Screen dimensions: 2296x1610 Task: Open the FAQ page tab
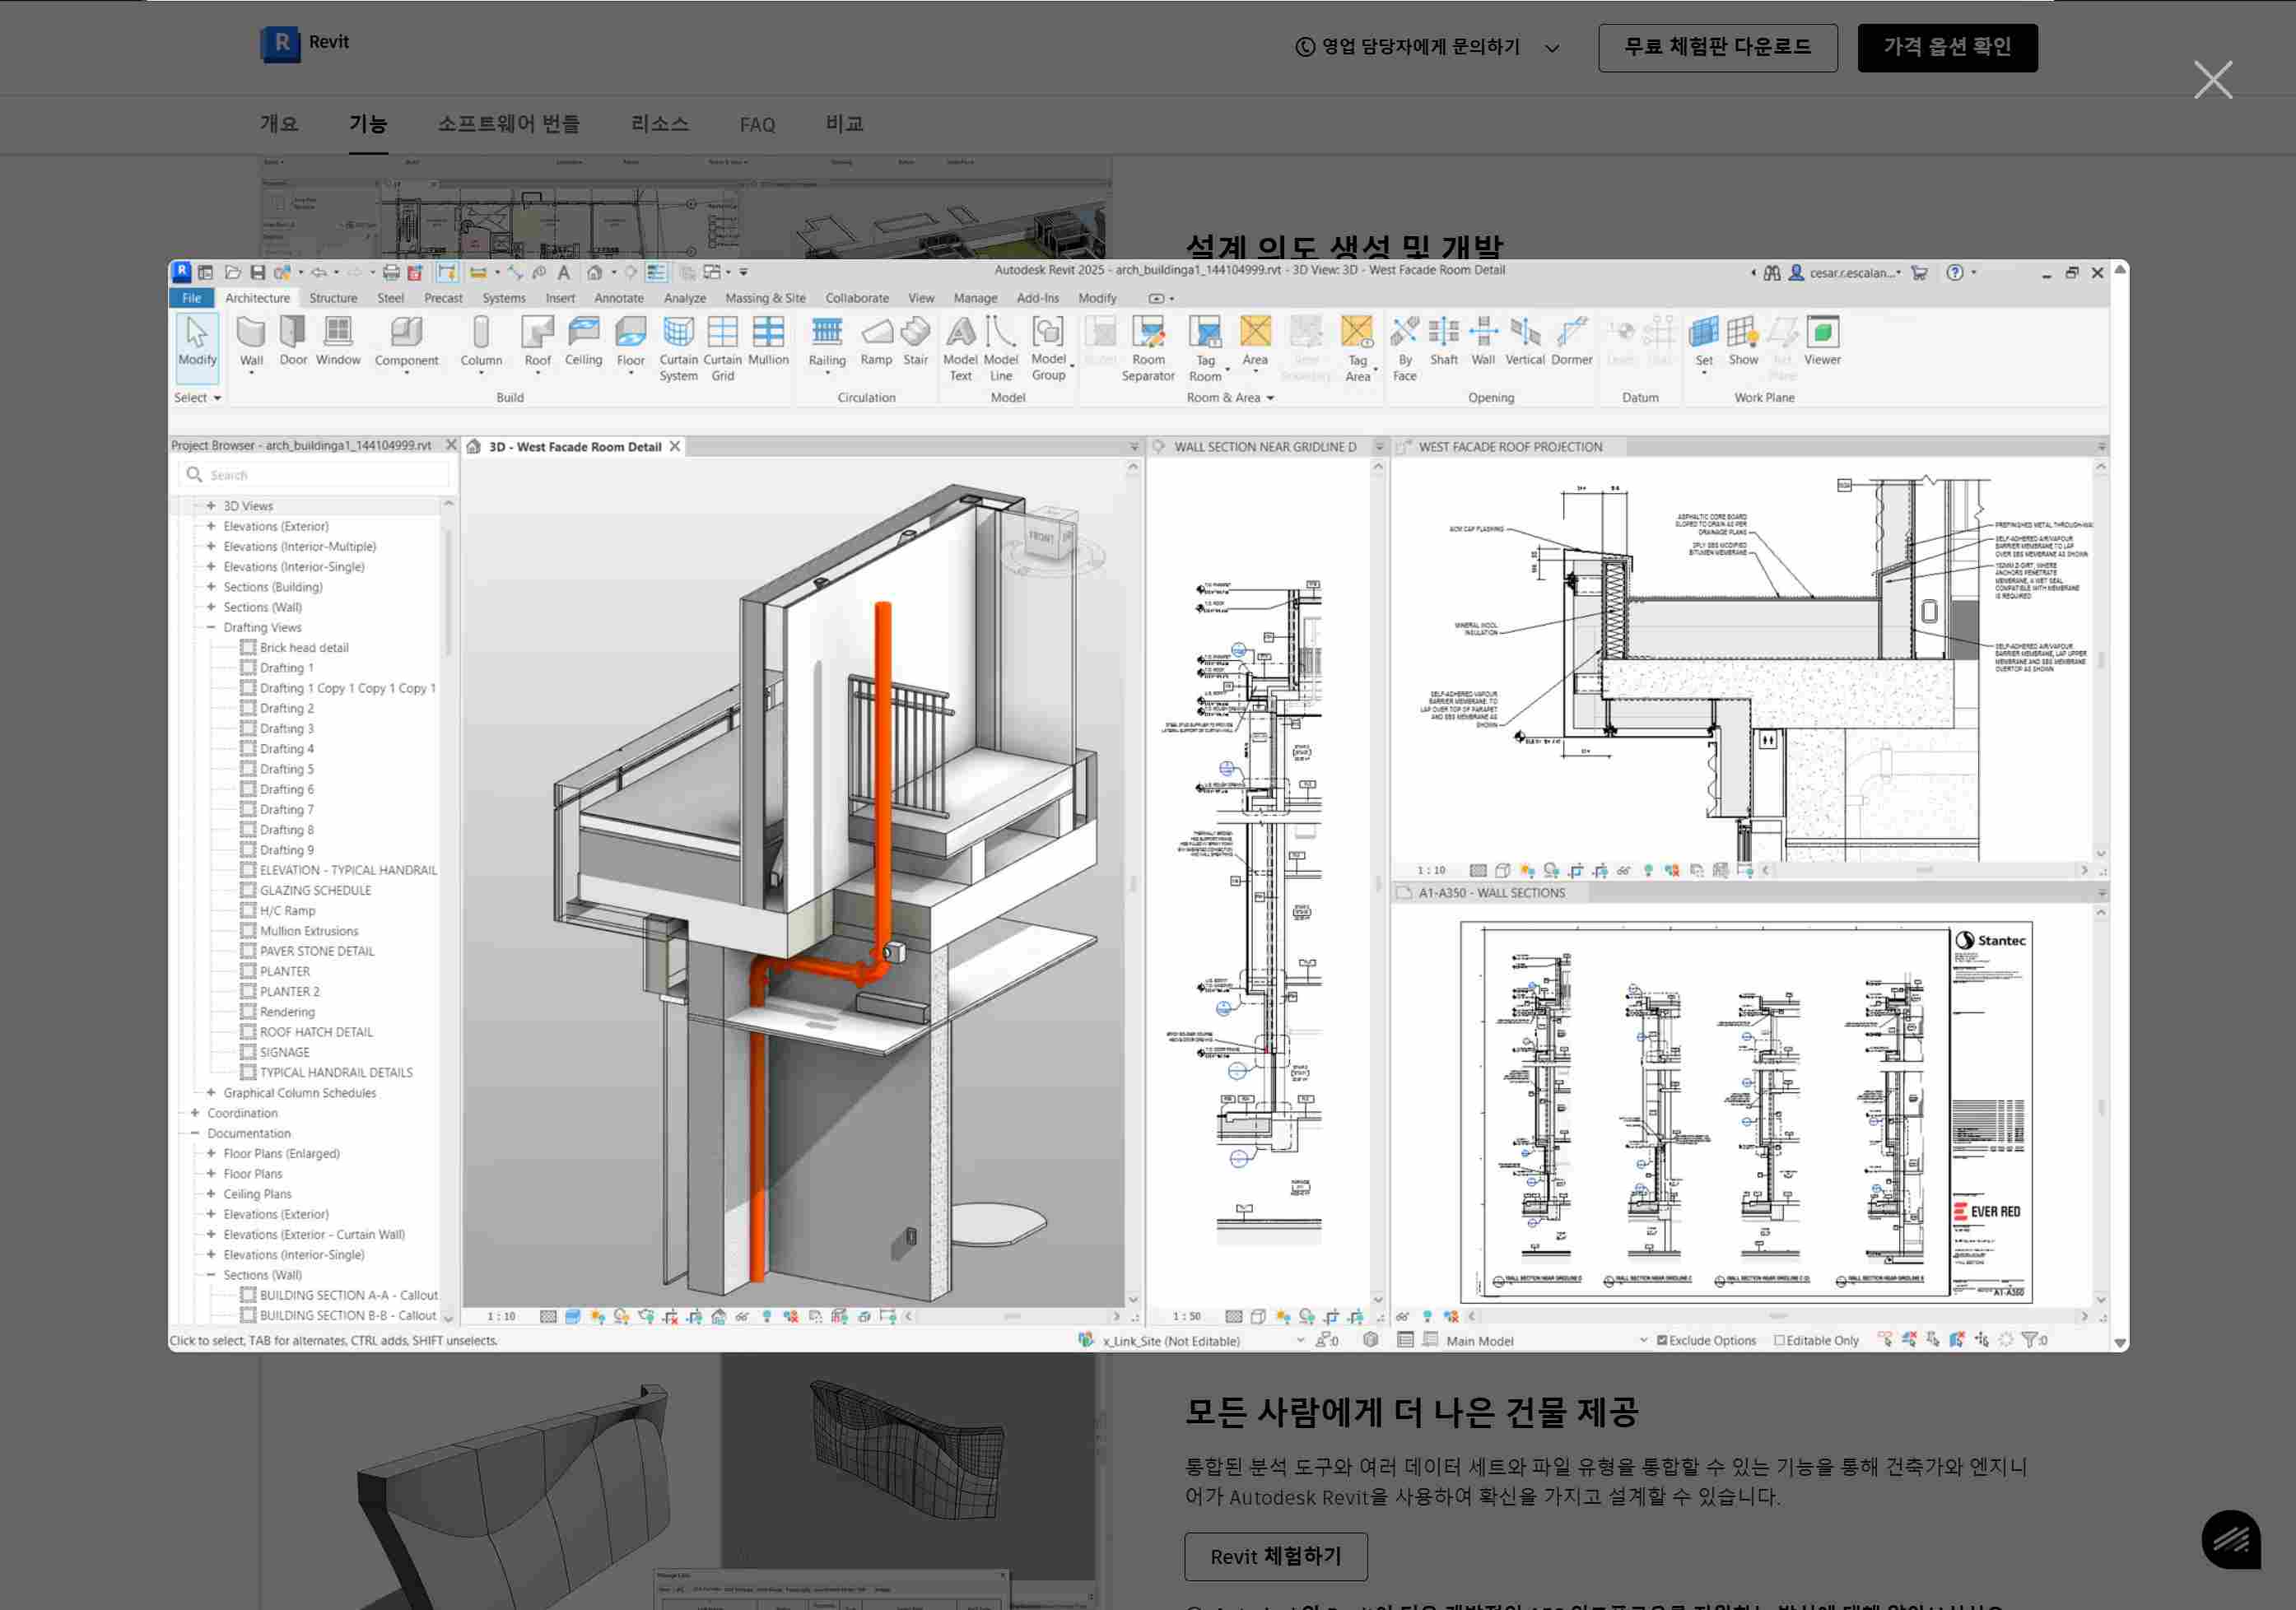pos(757,124)
